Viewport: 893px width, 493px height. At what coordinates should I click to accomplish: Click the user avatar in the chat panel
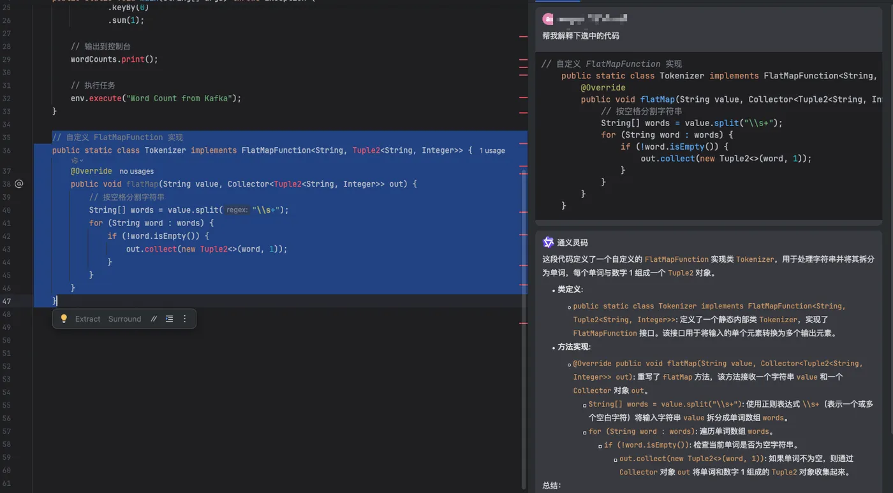pos(548,18)
